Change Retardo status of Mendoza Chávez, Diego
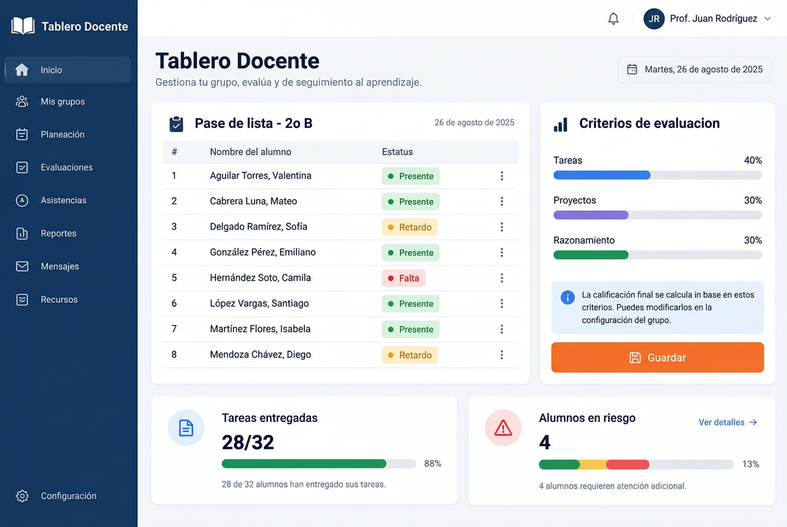This screenshot has width=787, height=527. (410, 355)
